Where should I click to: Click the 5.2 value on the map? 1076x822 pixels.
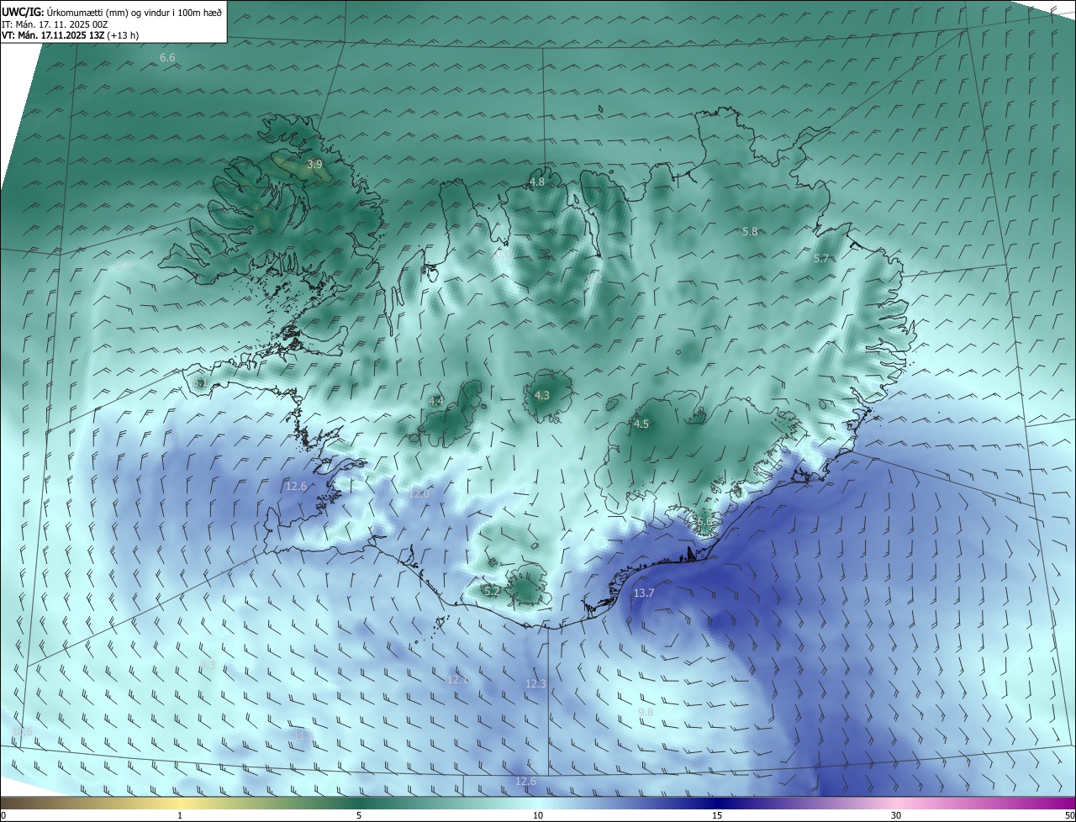pyautogui.click(x=493, y=592)
